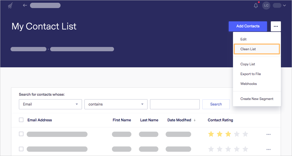The image size is (292, 156).
Task: Click the back arrow in header
Action: (x=25, y=5)
